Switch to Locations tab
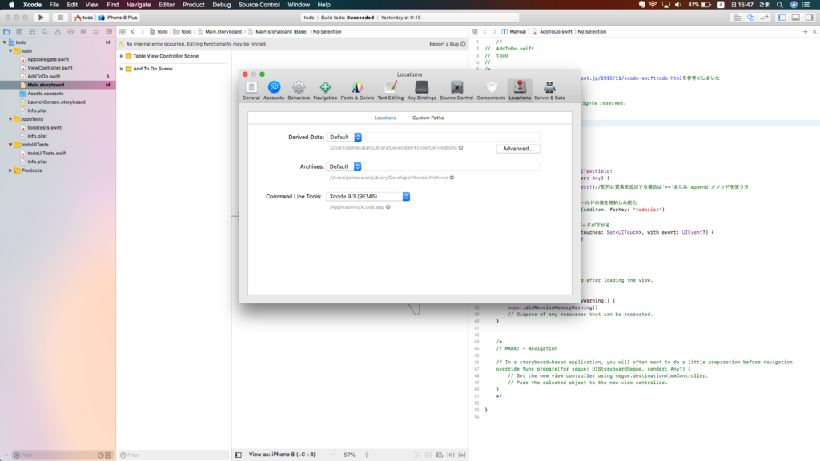 tap(385, 118)
